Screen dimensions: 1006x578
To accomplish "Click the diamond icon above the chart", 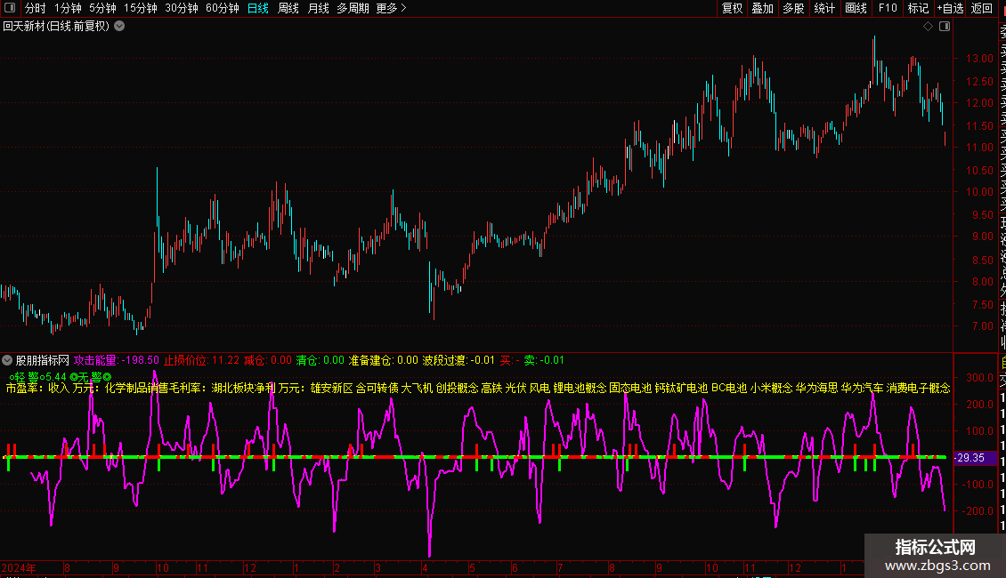I will point(928,27).
